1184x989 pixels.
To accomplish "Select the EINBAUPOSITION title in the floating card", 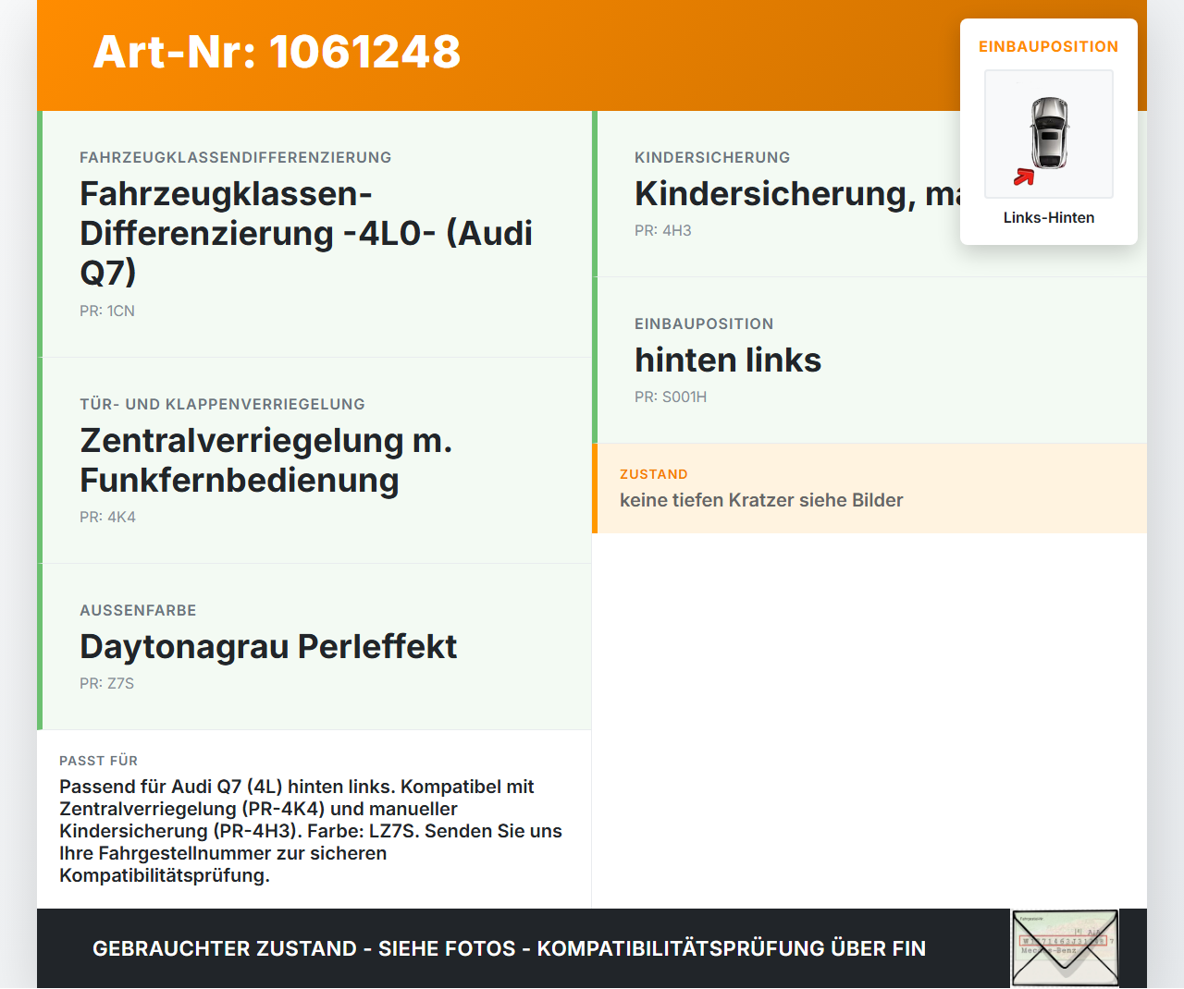I will tap(1049, 46).
